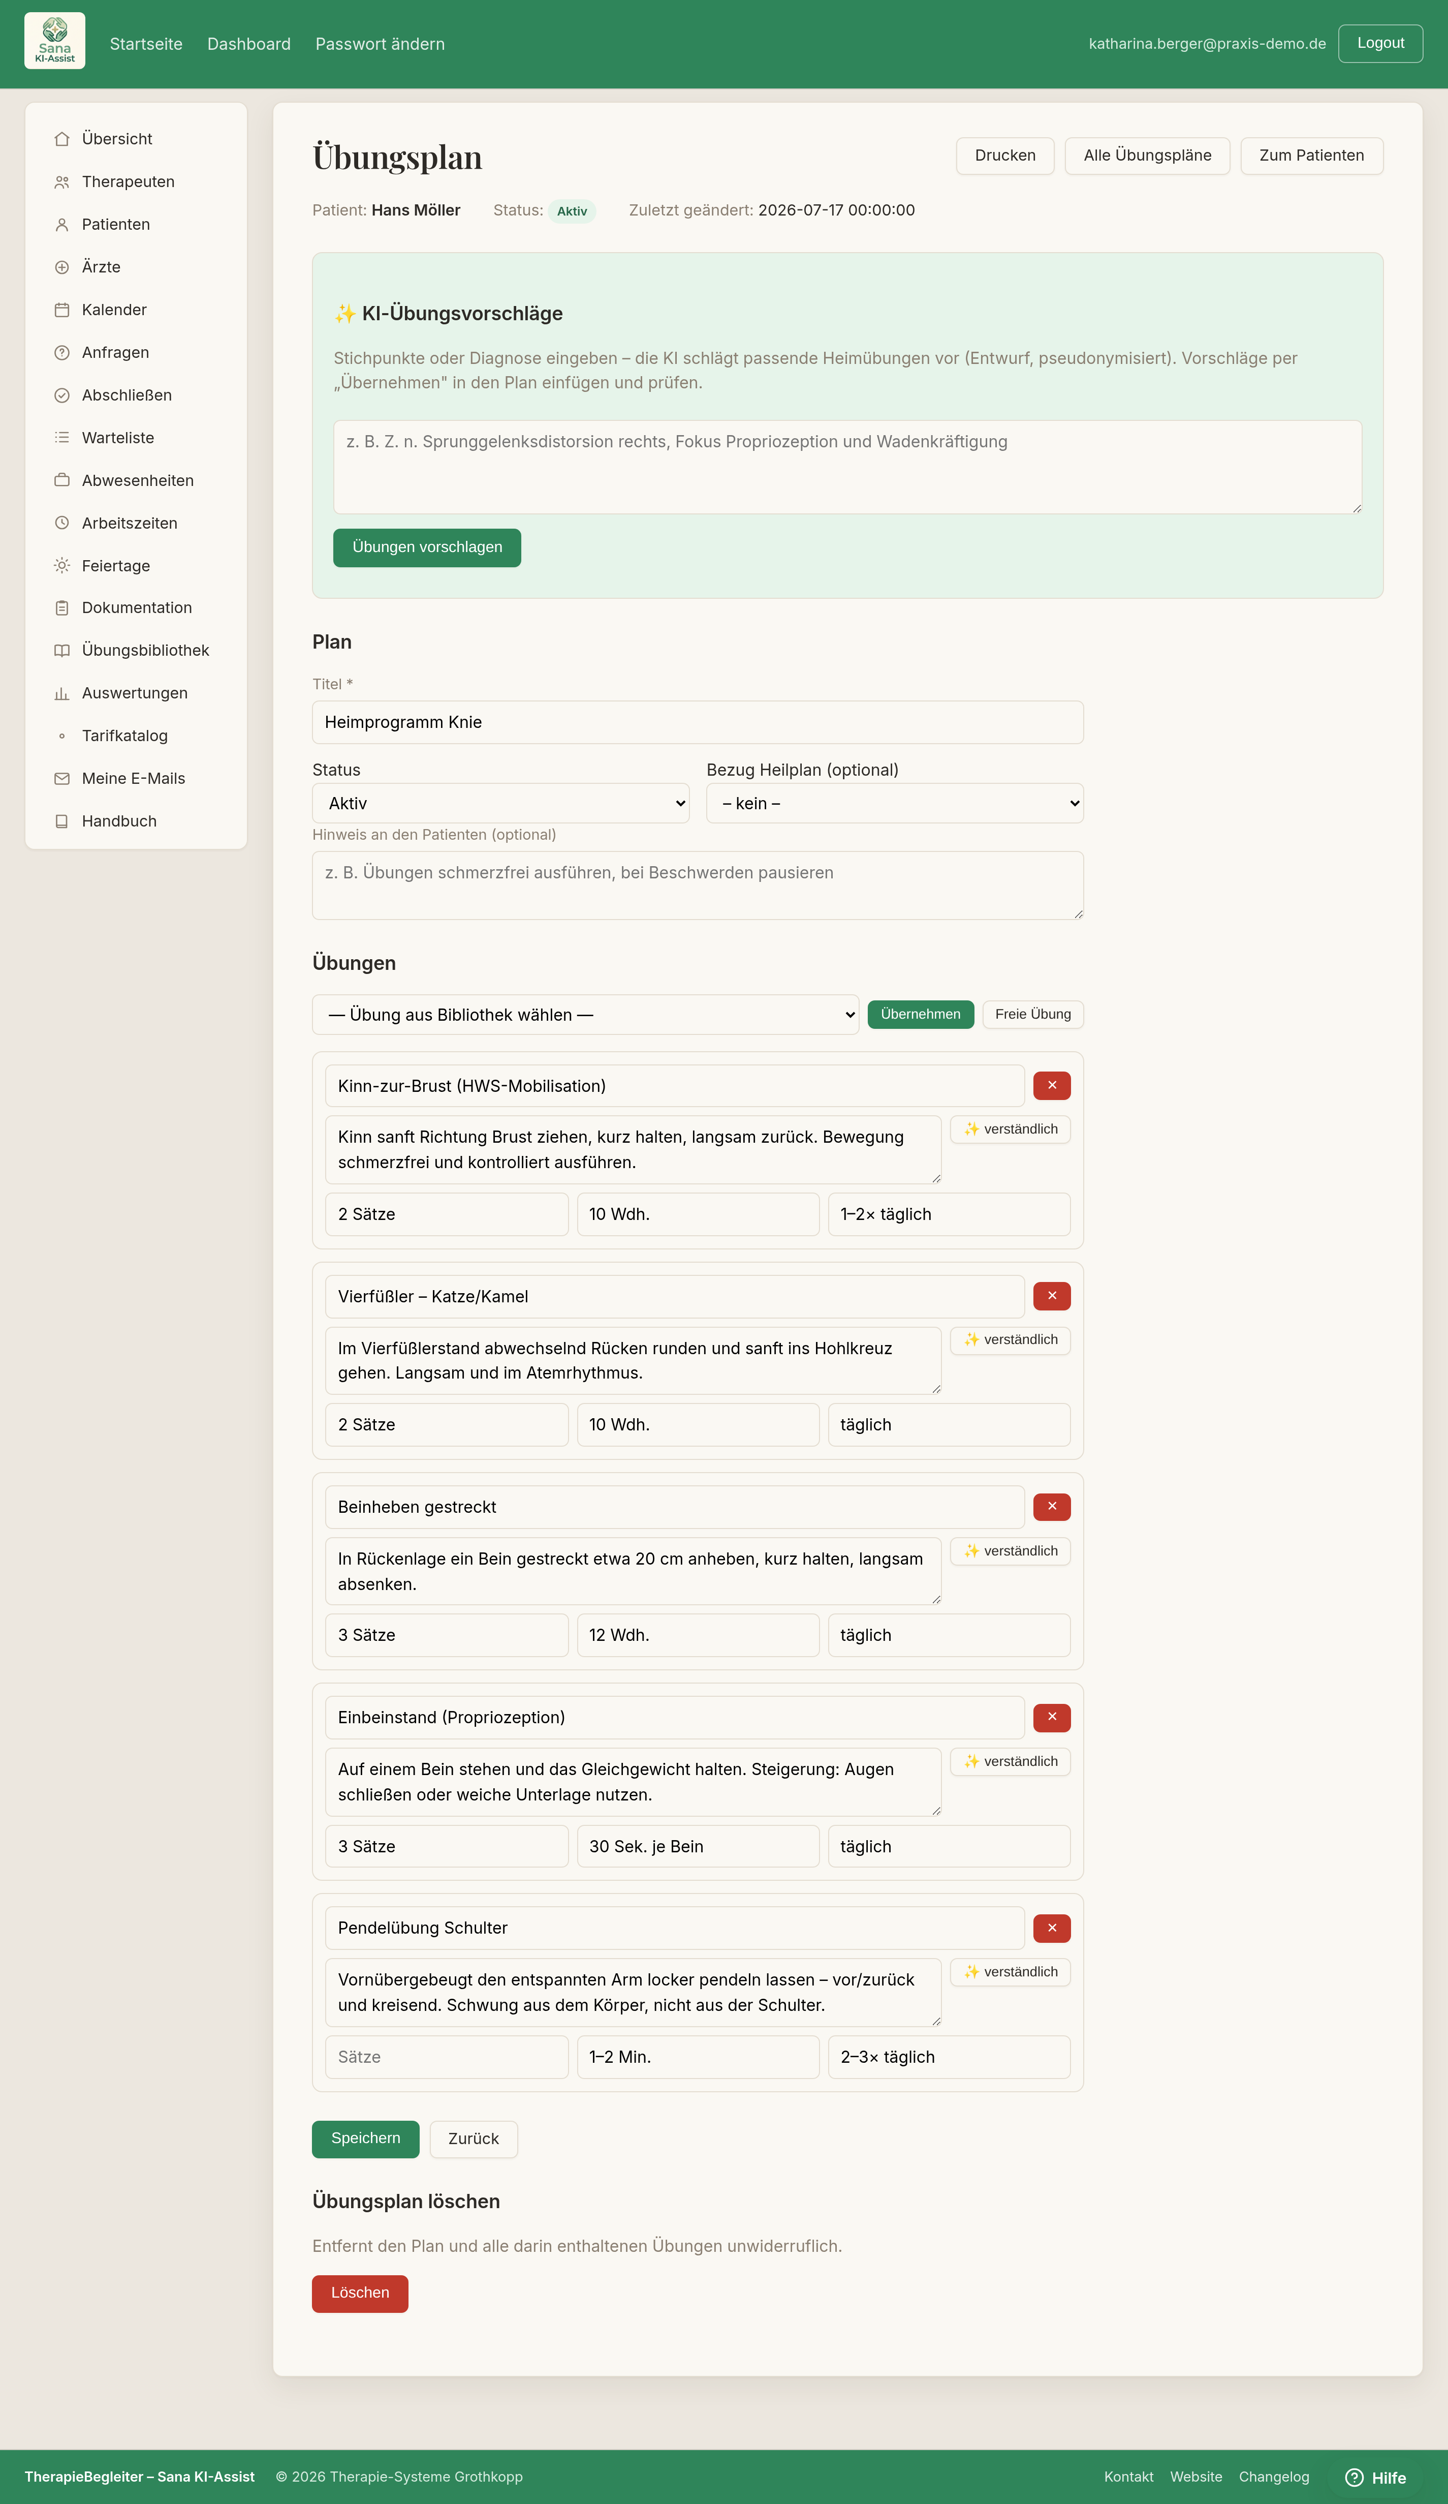Go to Startseite in top navigation
The height and width of the screenshot is (2504, 1448).
[x=146, y=44]
